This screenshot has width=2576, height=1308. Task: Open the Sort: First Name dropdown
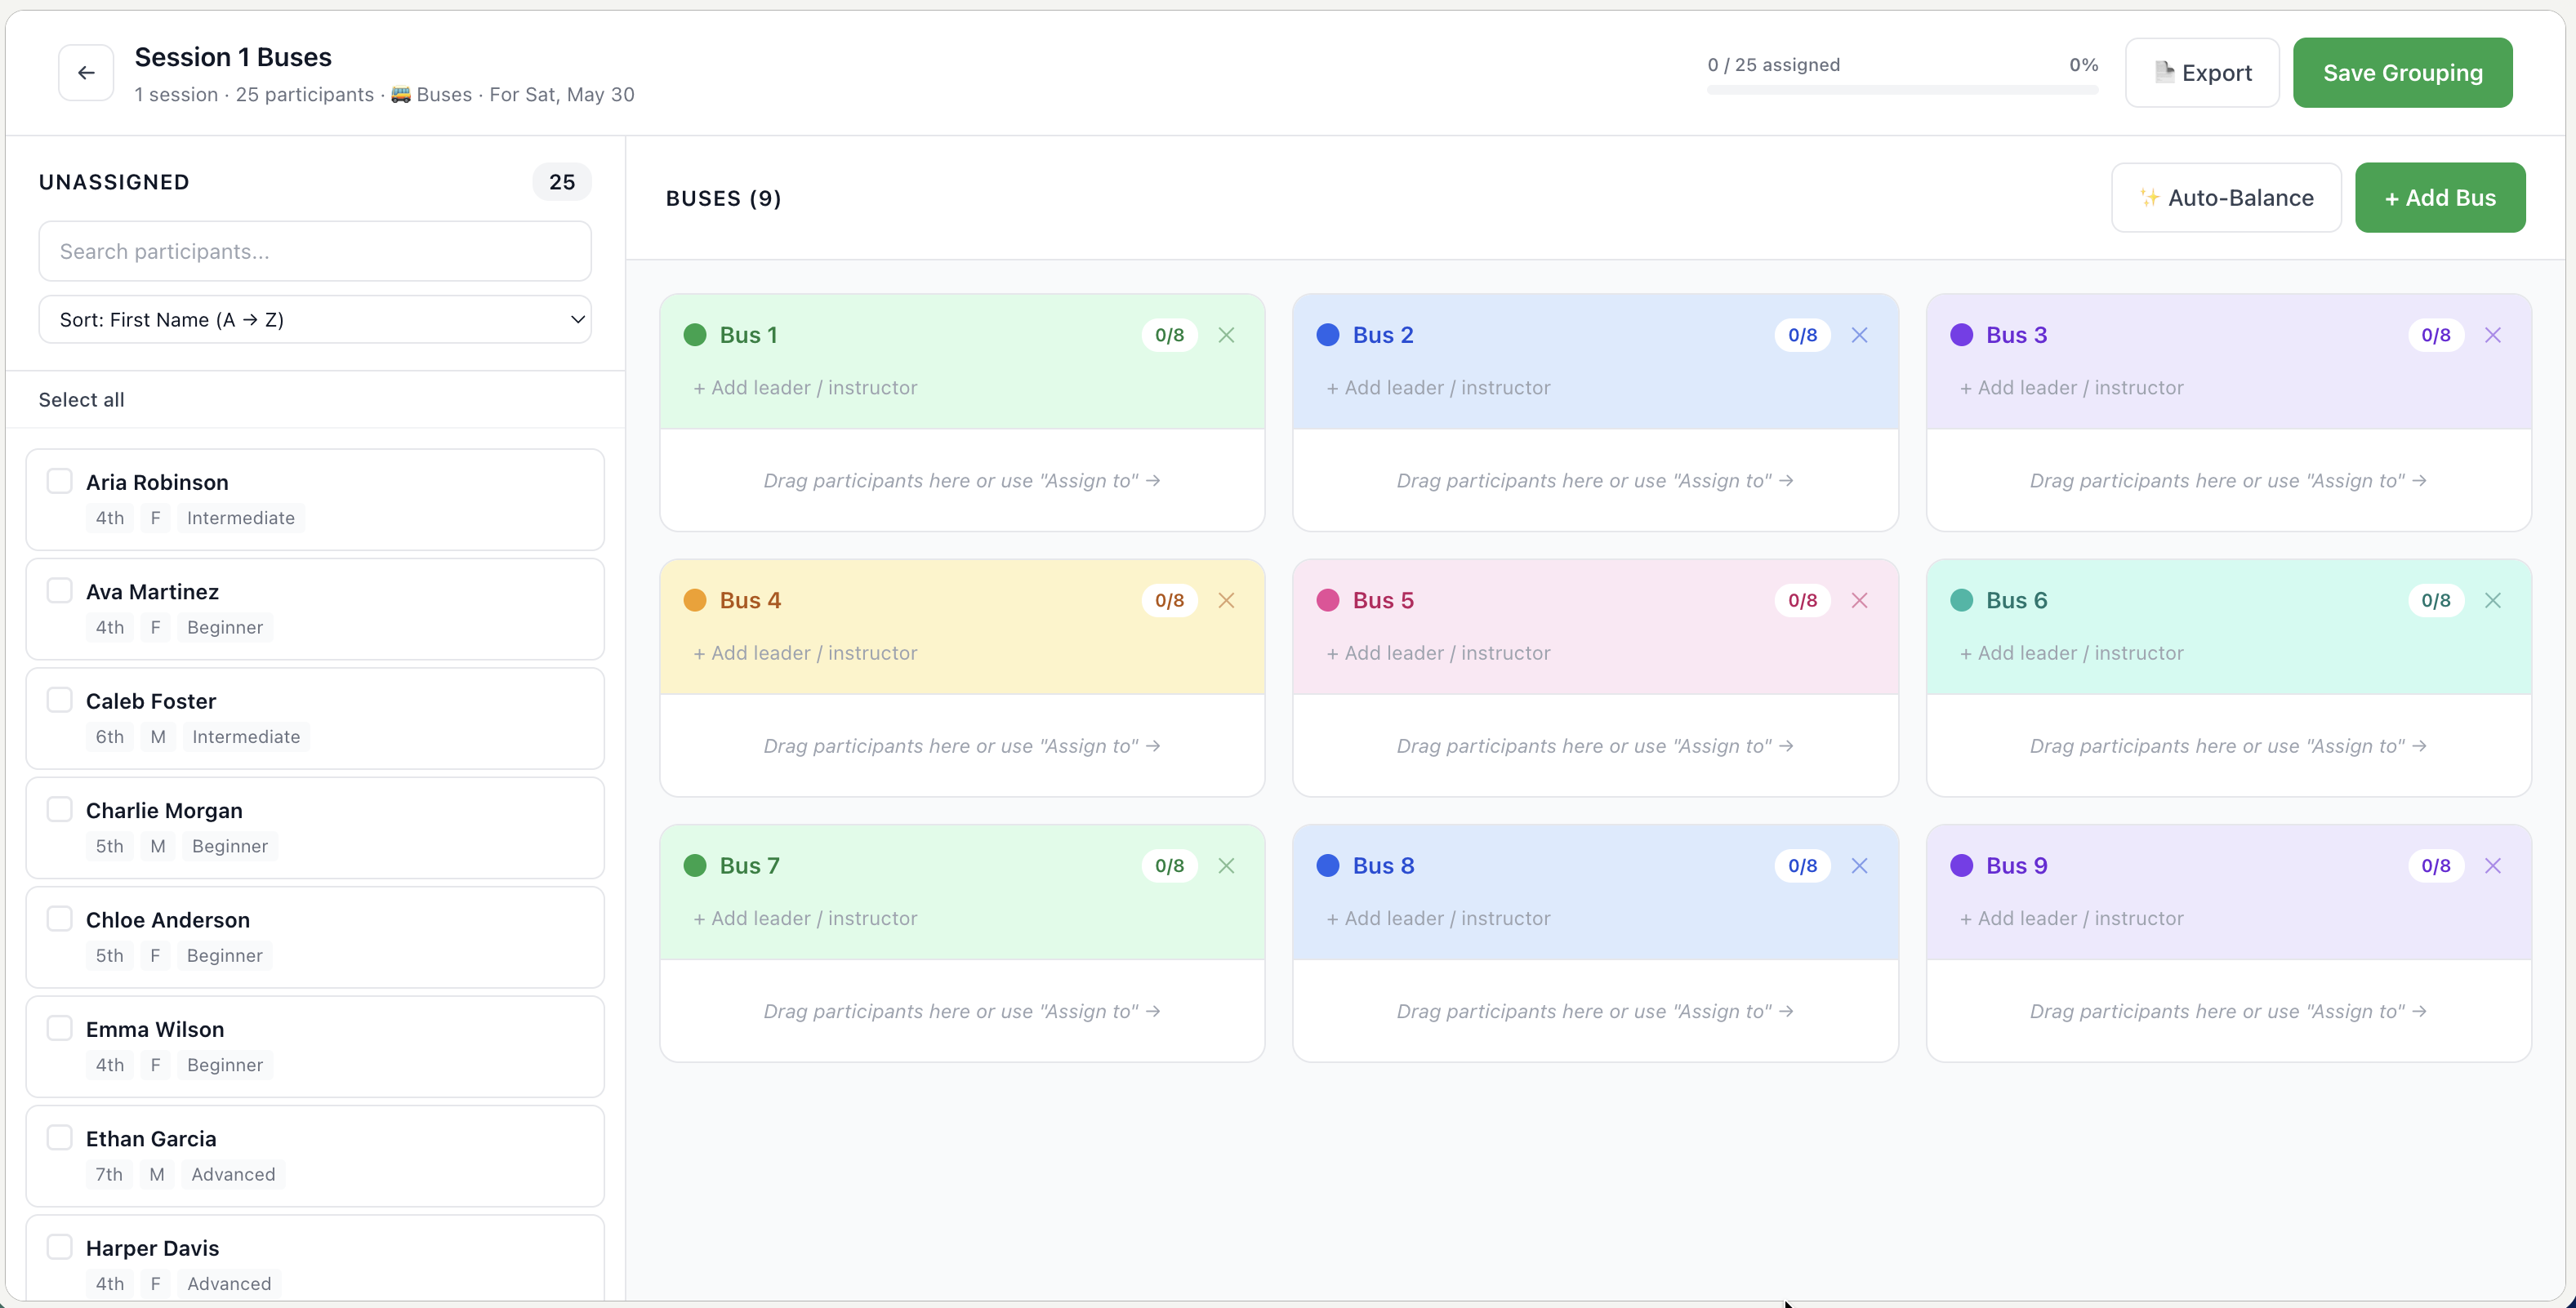[x=315, y=319]
